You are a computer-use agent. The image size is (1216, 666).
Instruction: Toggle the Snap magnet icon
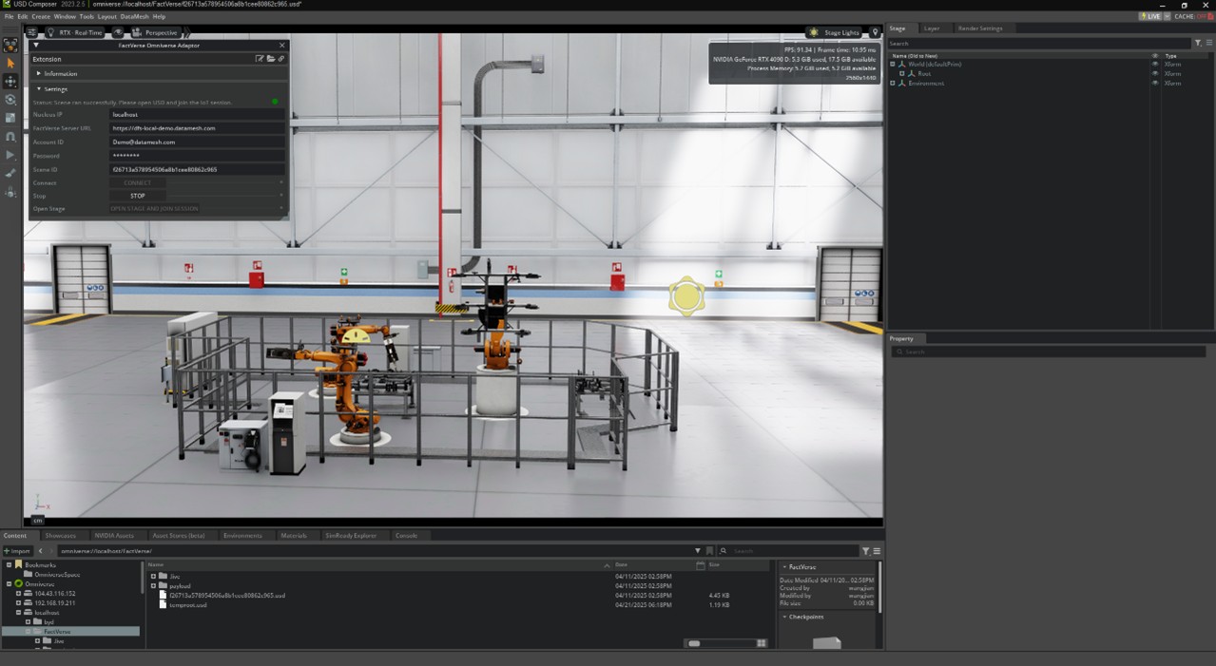tap(10, 137)
